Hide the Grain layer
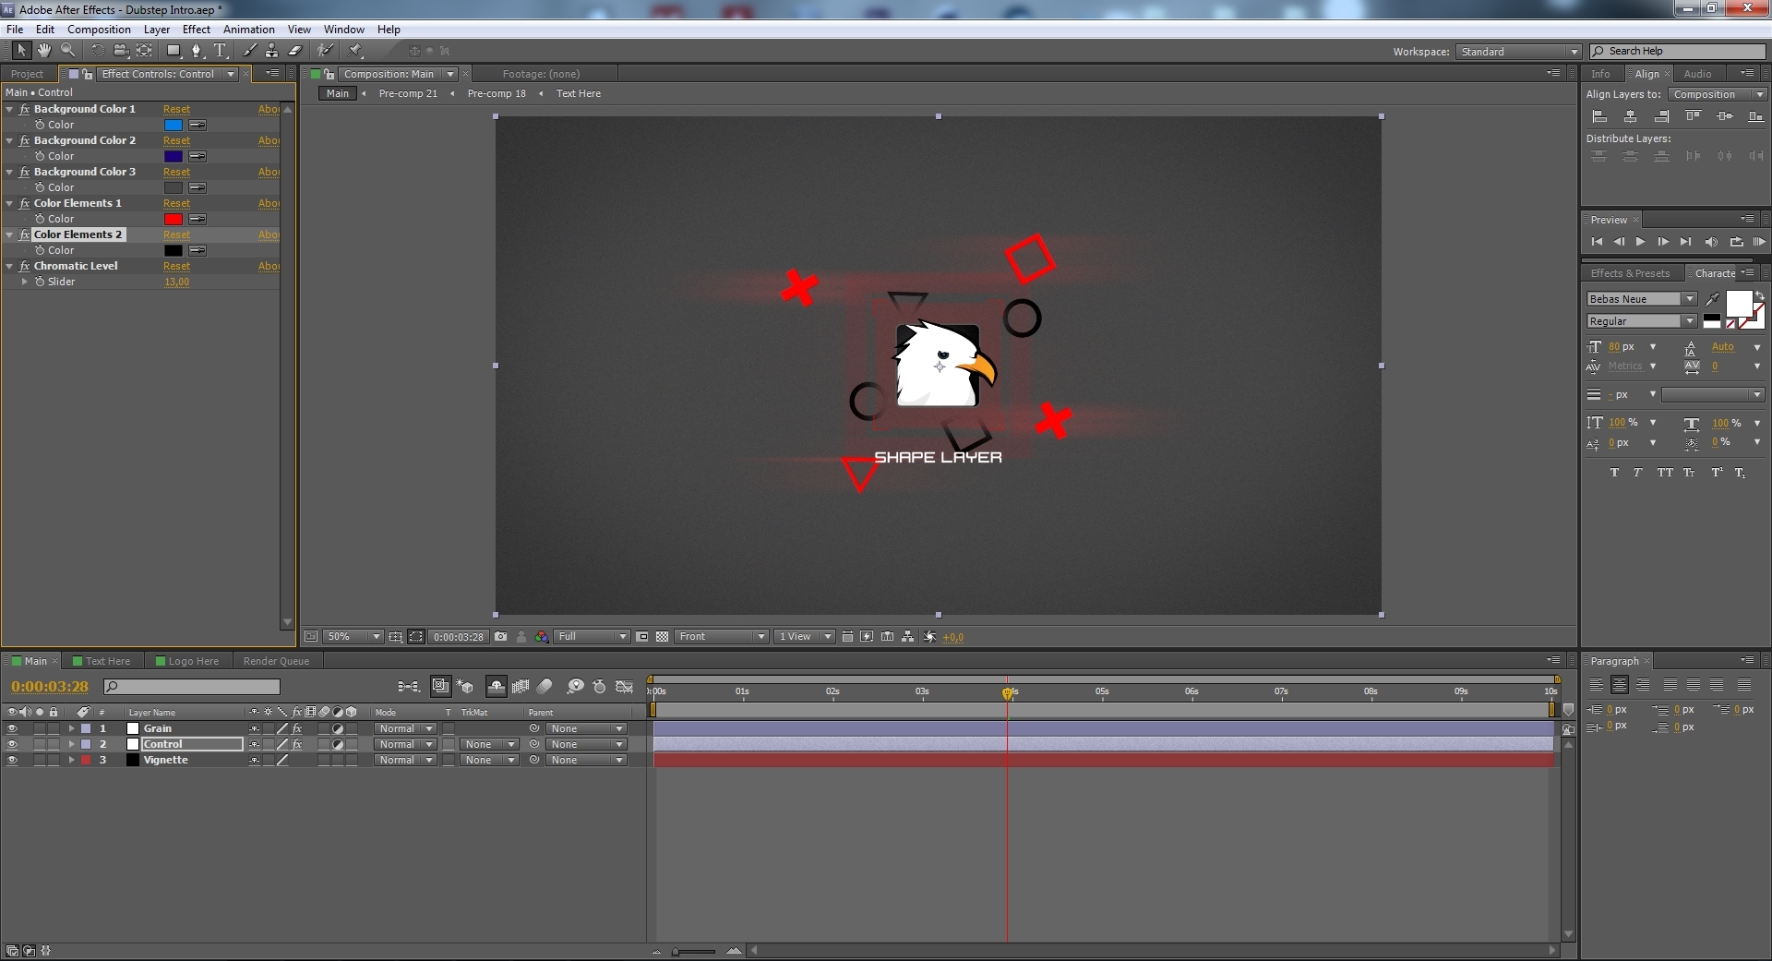The image size is (1772, 961). 12,728
